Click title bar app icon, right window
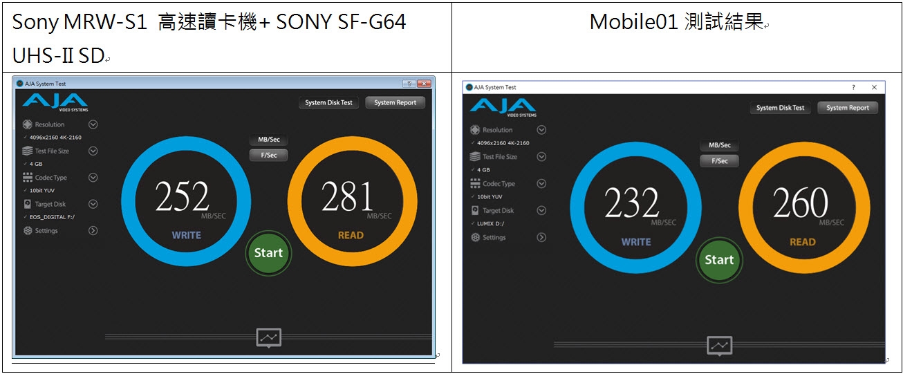903x374 pixels. [x=469, y=88]
